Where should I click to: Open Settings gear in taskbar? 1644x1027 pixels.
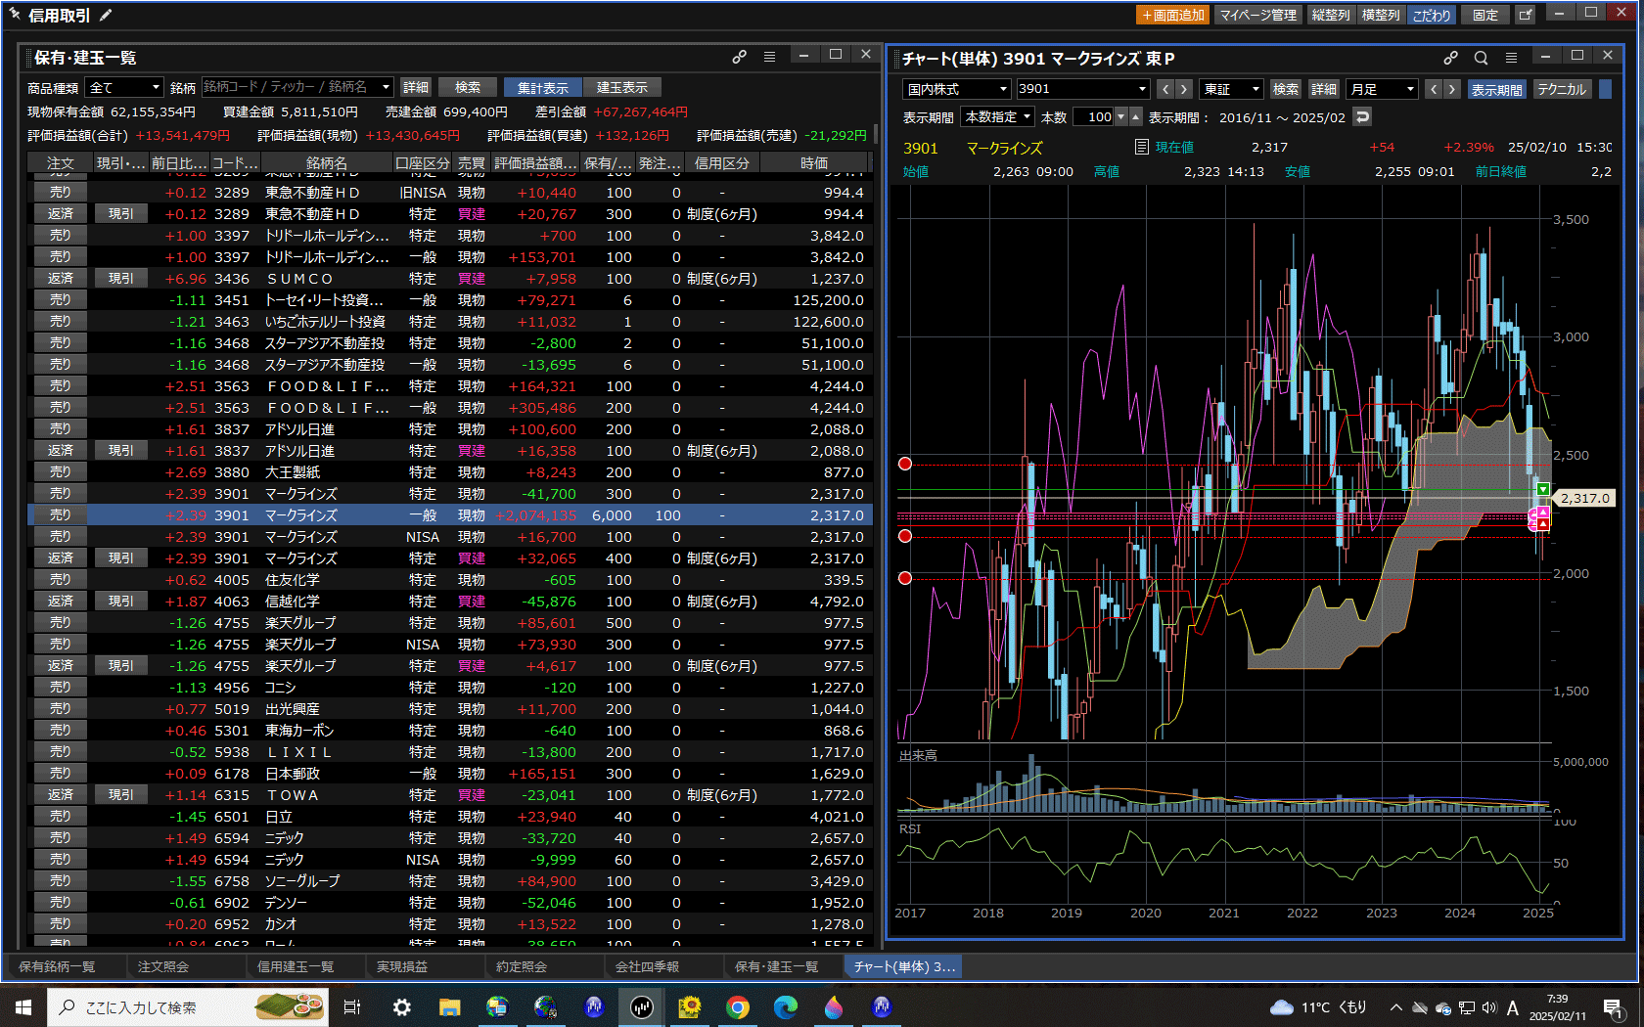[x=401, y=1006]
